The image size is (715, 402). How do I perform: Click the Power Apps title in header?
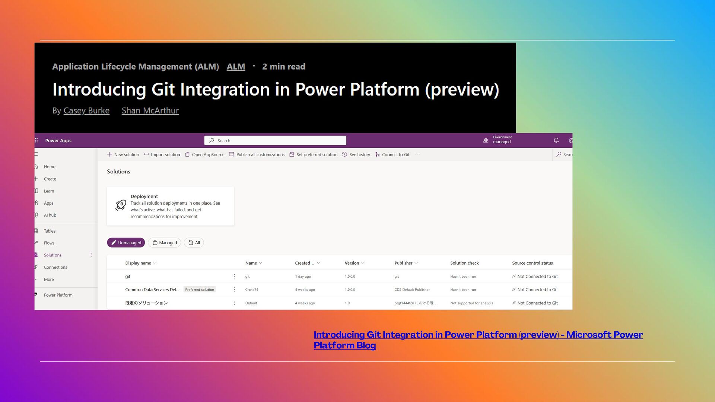coord(58,140)
